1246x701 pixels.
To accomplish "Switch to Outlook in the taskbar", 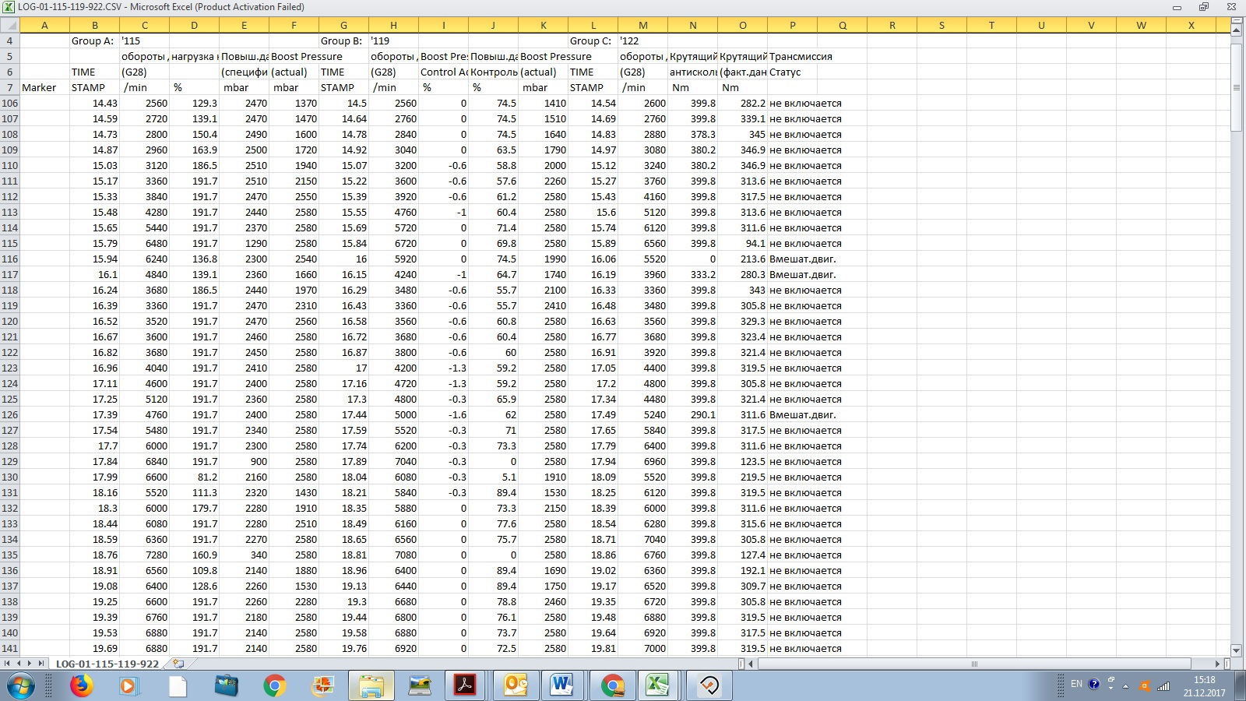I will (x=516, y=685).
